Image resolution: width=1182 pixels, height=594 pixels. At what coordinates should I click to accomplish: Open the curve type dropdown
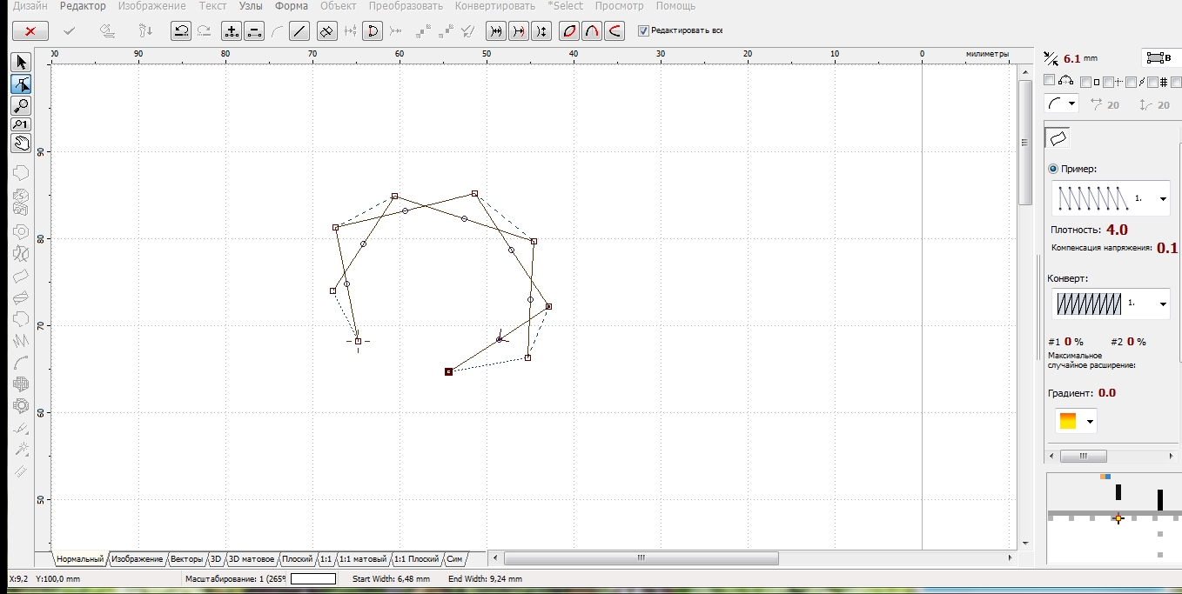click(1061, 103)
